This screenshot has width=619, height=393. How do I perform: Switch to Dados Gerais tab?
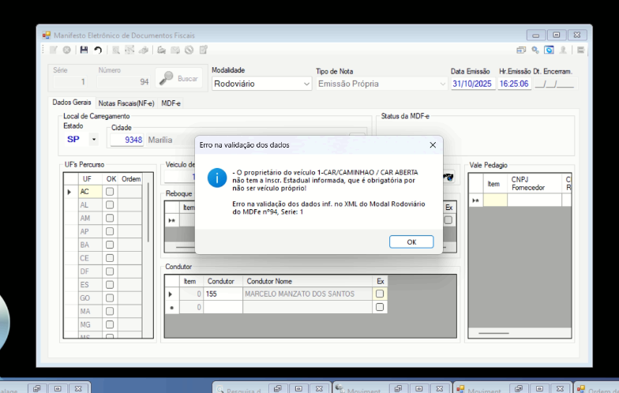click(x=72, y=103)
